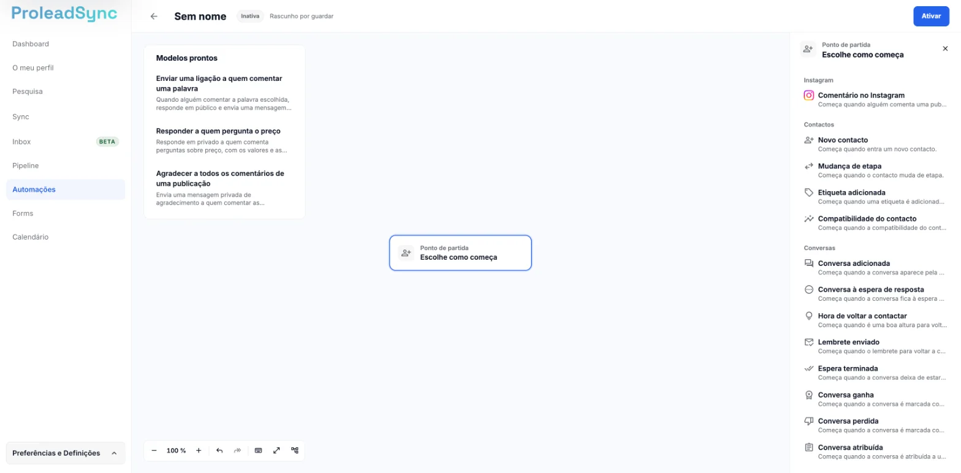Click the Novo contacto person-plus icon
Viewport: 961px width, 473px height.
[x=809, y=140]
